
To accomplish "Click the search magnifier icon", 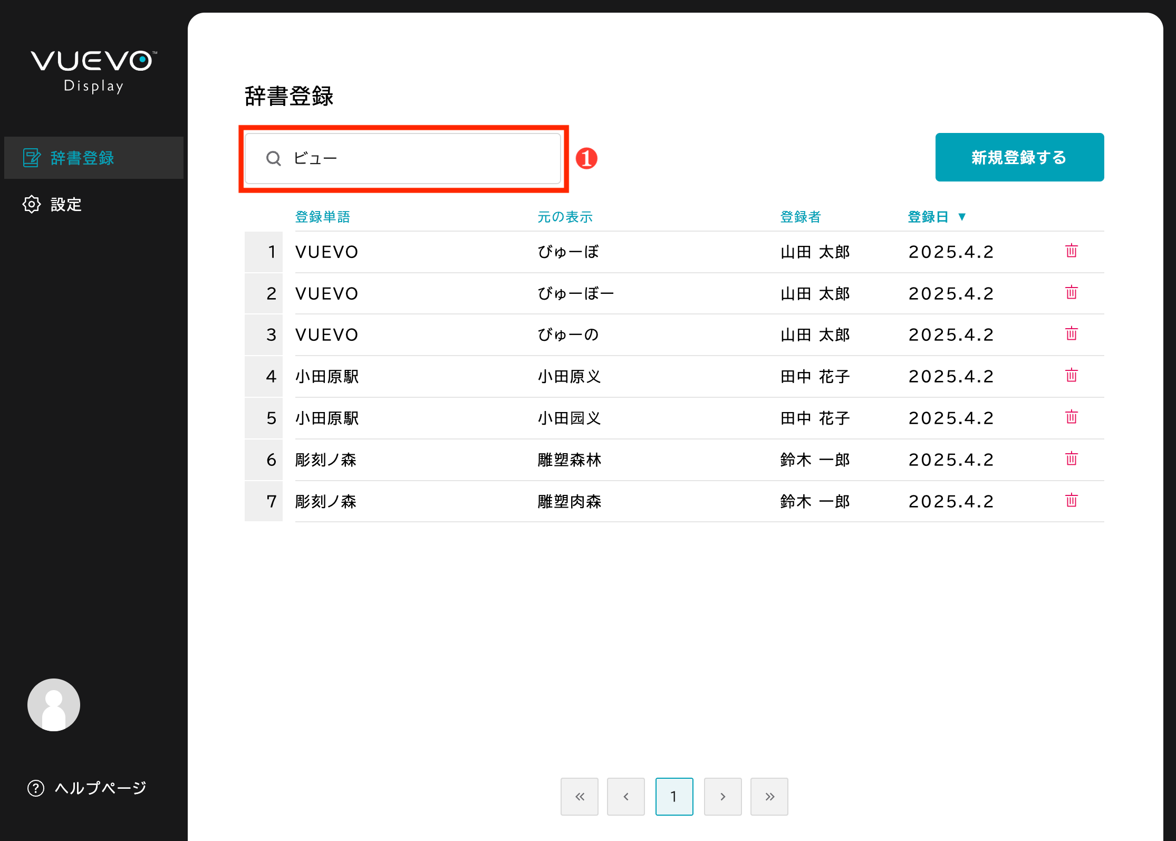I will 274,158.
